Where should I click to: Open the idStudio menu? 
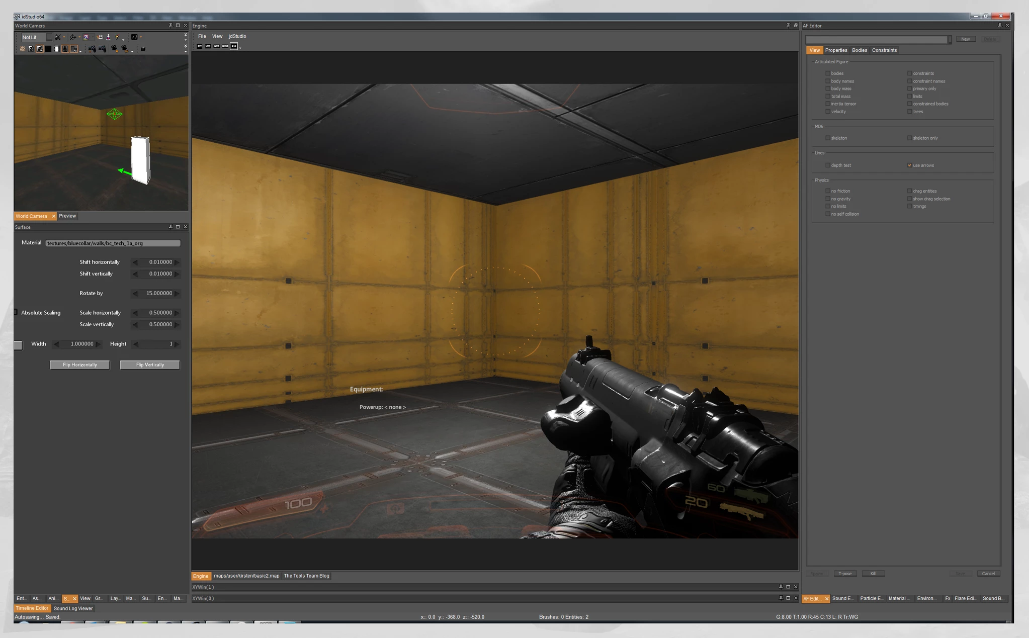pos(237,36)
